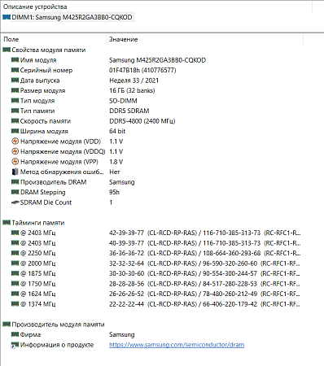Click the icon beside 'Скорость памяти'
Screen dimensions: 324x366
(15, 121)
